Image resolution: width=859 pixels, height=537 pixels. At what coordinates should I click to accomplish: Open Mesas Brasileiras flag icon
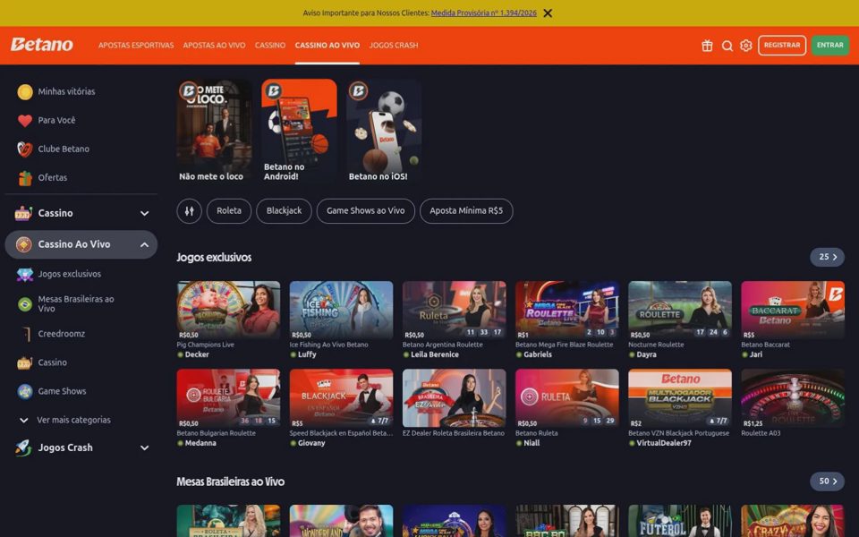tap(25, 304)
